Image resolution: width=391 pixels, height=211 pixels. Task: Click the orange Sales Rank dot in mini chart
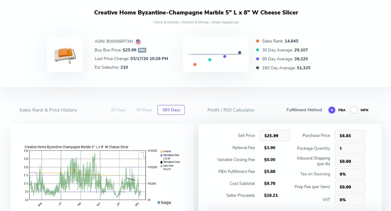click(x=195, y=65)
